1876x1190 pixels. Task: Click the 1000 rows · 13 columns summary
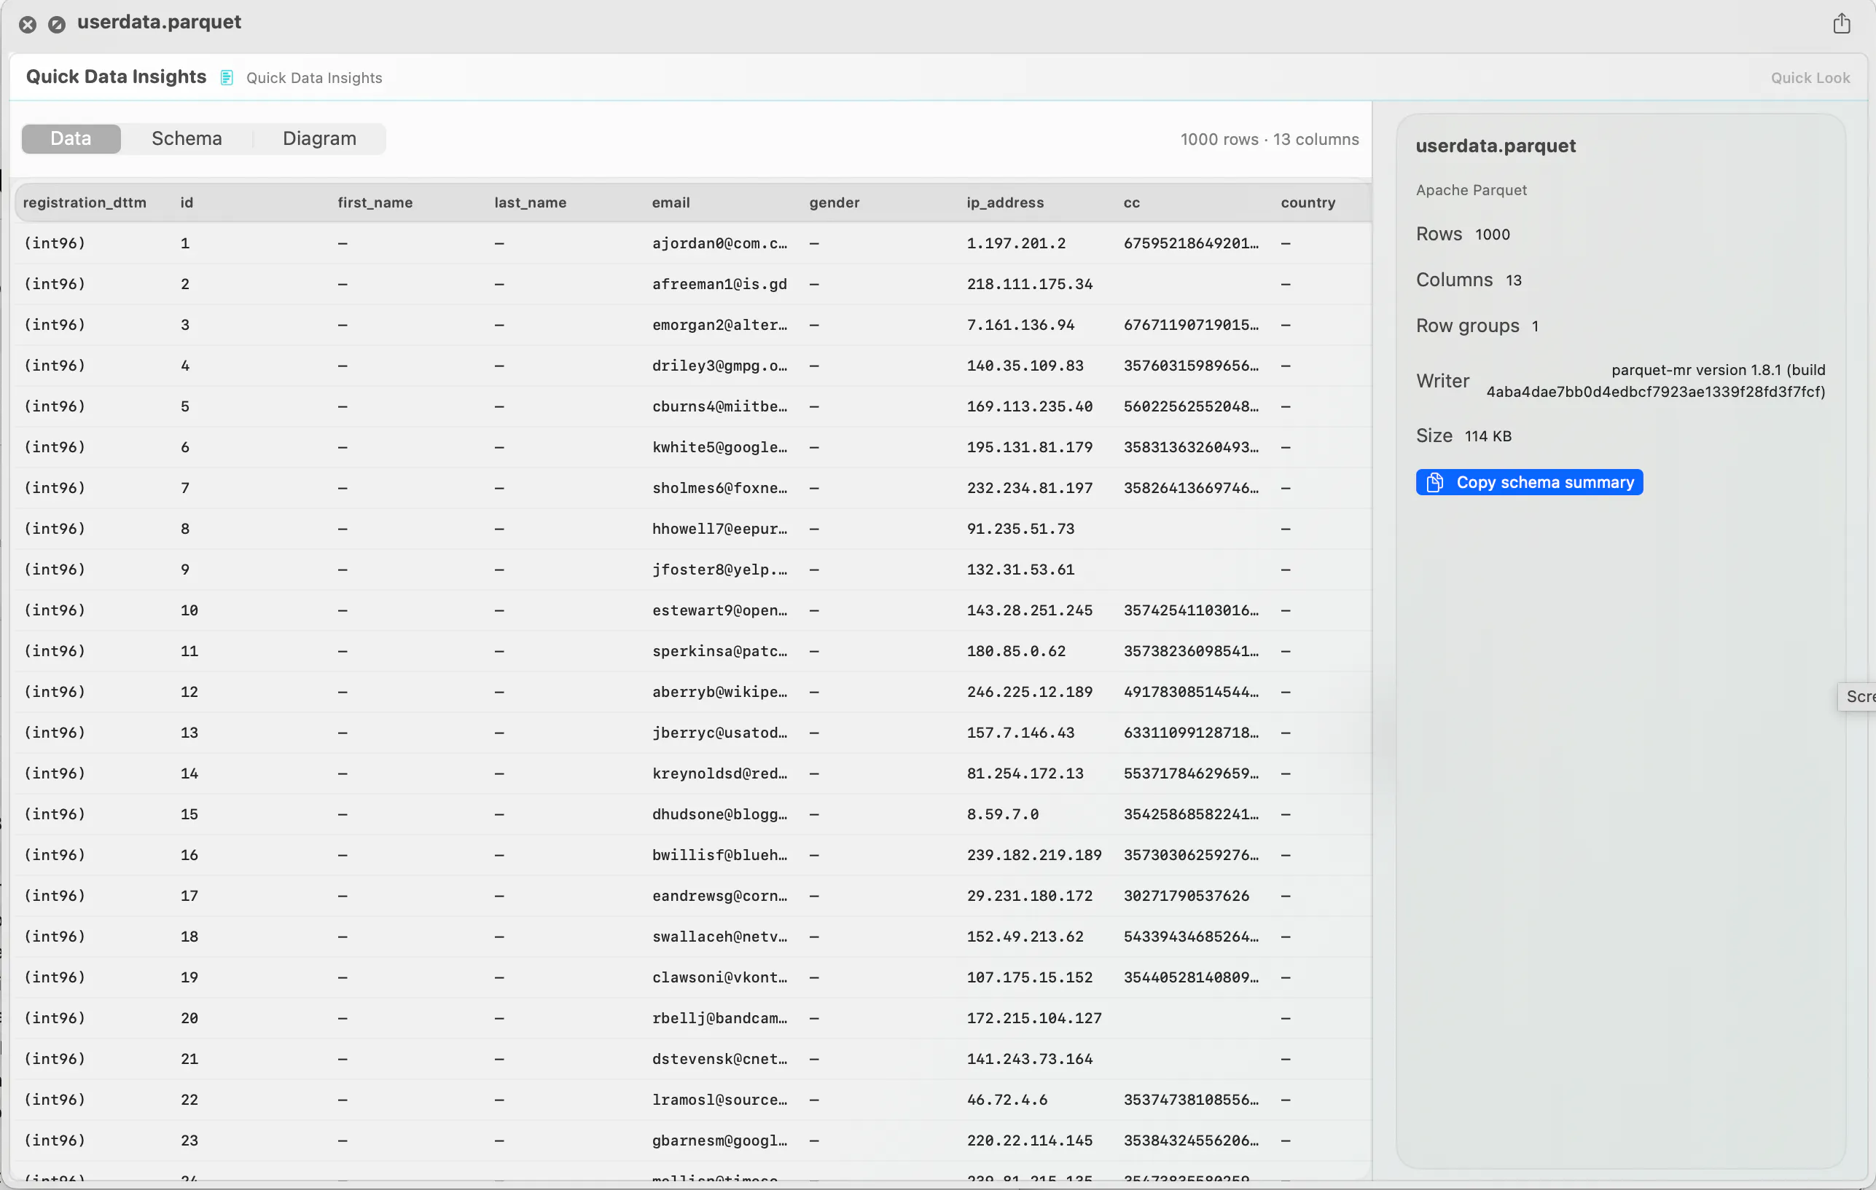click(1269, 139)
